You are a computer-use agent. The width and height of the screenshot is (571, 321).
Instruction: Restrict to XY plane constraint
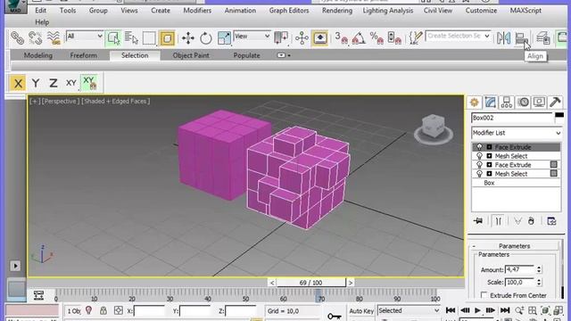[71, 83]
